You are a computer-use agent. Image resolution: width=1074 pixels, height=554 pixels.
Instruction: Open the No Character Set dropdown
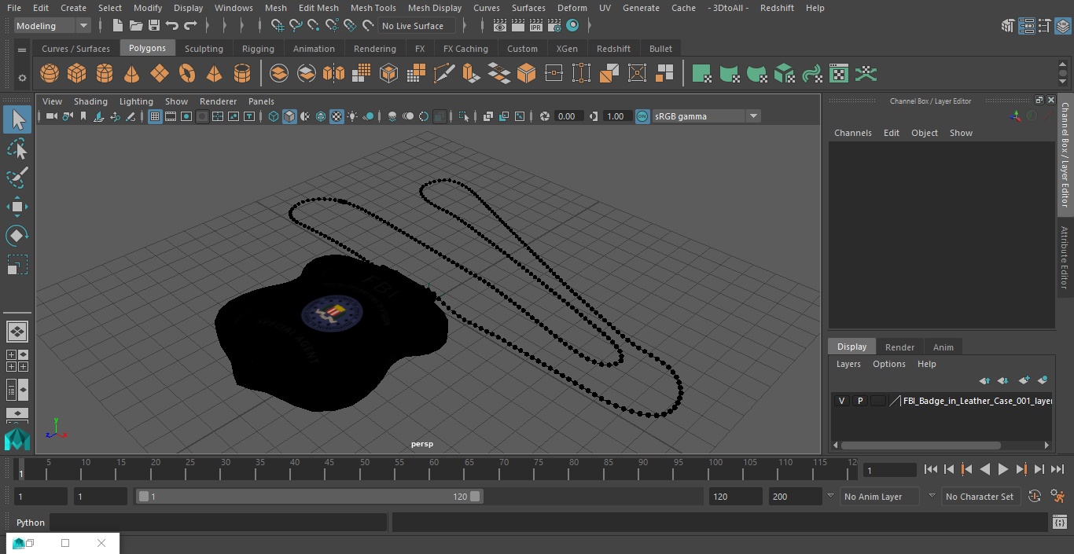(x=983, y=497)
